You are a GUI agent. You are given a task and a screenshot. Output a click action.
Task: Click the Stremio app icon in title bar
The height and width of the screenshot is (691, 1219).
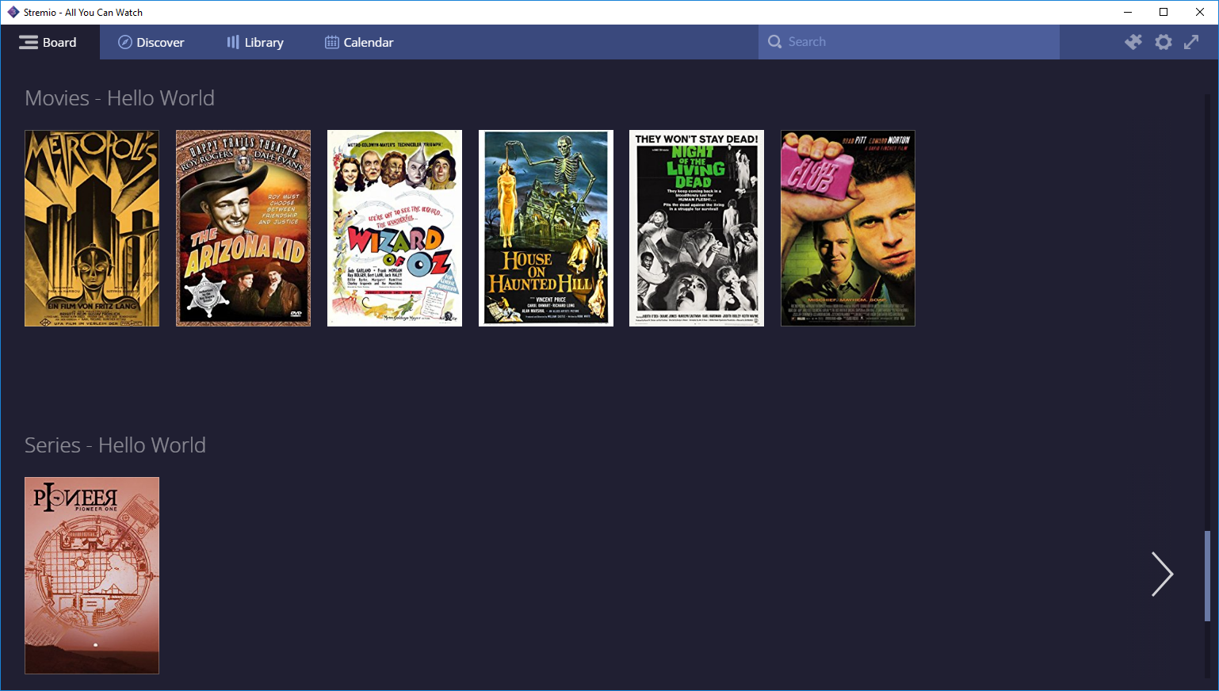click(13, 12)
